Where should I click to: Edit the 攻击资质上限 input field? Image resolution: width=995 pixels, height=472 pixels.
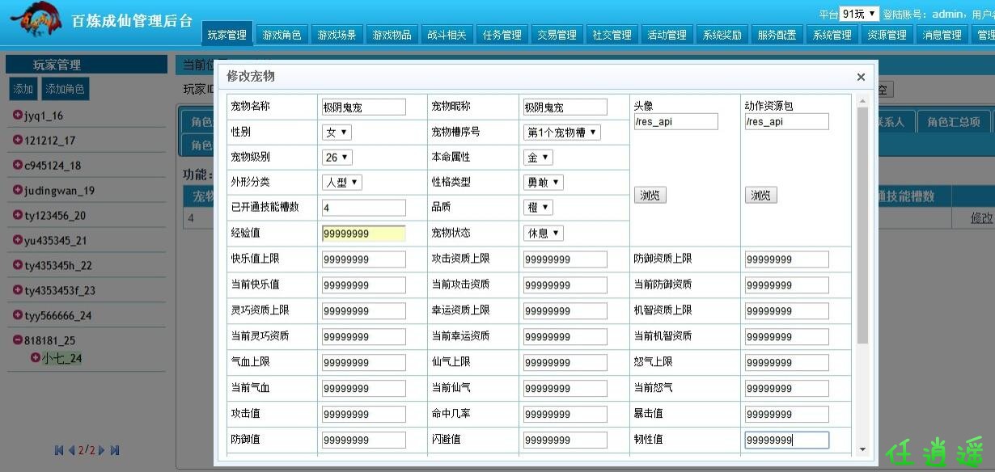[x=565, y=259]
